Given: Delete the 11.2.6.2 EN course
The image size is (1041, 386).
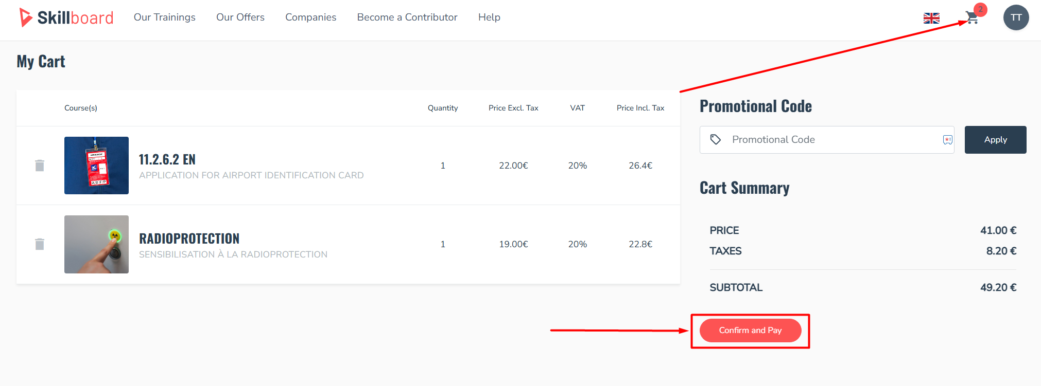Looking at the screenshot, I should click(x=40, y=166).
